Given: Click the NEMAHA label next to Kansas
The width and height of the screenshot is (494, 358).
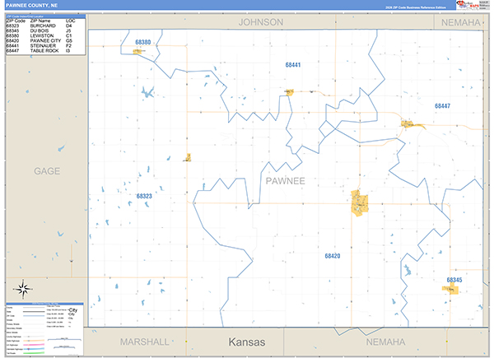Looking at the screenshot, I should pos(385,342).
